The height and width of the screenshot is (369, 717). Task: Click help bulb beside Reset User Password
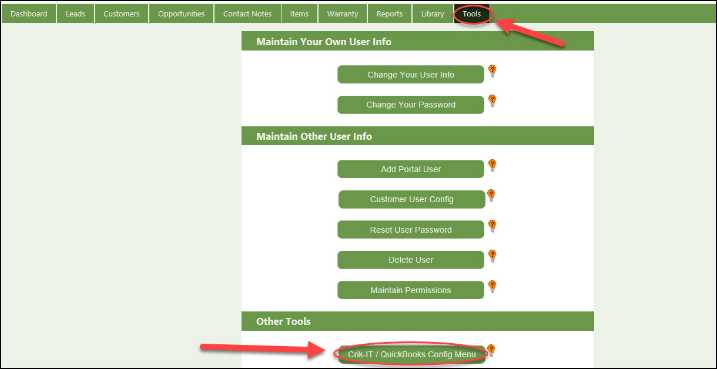click(x=492, y=226)
